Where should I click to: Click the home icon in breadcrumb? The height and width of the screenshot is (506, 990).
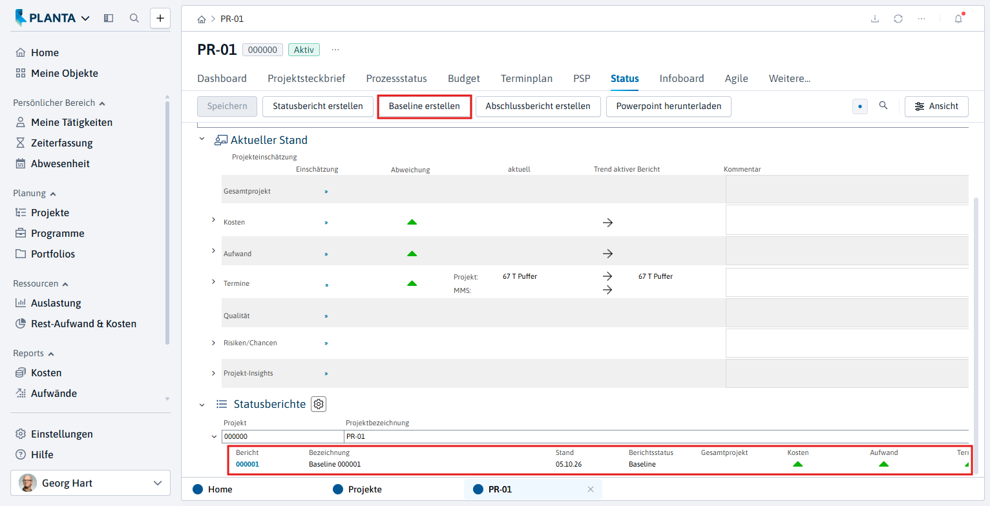pos(202,19)
